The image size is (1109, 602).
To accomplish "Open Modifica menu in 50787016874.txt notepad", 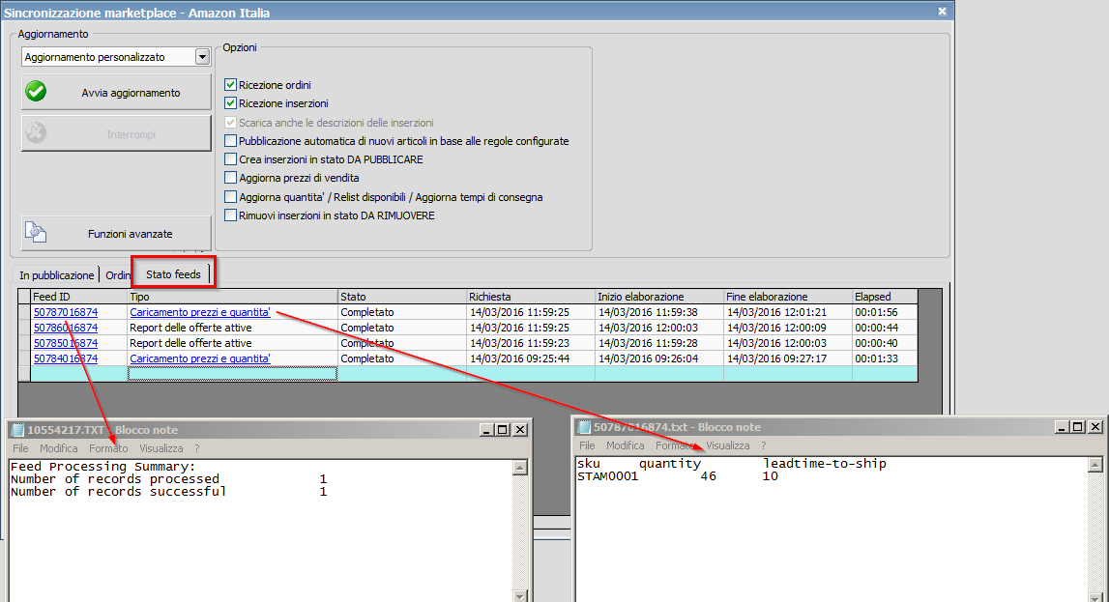I will [626, 445].
